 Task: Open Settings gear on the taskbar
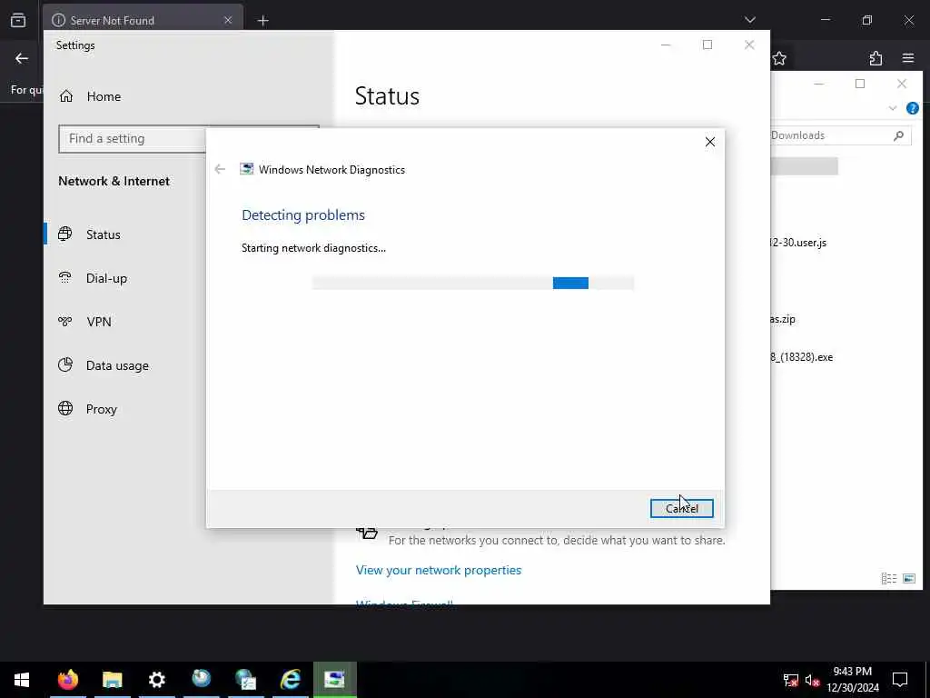click(x=156, y=680)
